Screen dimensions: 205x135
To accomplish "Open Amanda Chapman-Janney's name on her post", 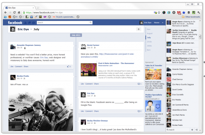I will [x=29, y=45].
